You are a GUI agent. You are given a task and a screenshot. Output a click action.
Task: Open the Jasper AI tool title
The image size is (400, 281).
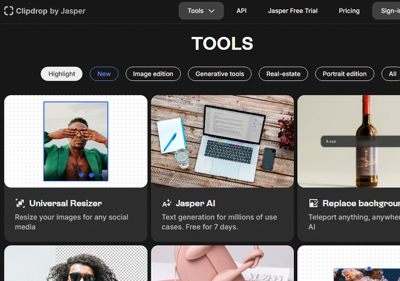coord(195,203)
